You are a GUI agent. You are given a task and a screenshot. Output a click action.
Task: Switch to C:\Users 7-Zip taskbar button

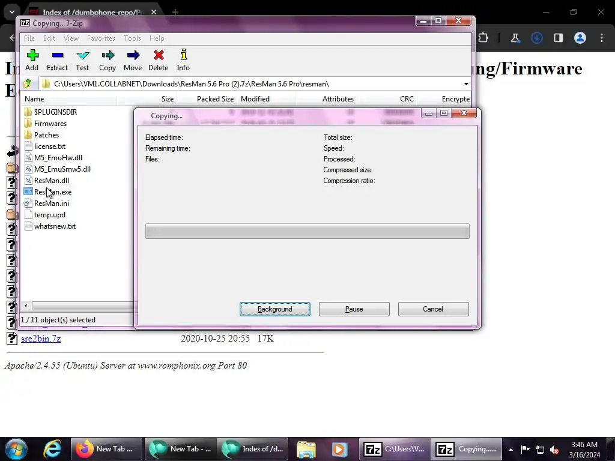coord(395,449)
